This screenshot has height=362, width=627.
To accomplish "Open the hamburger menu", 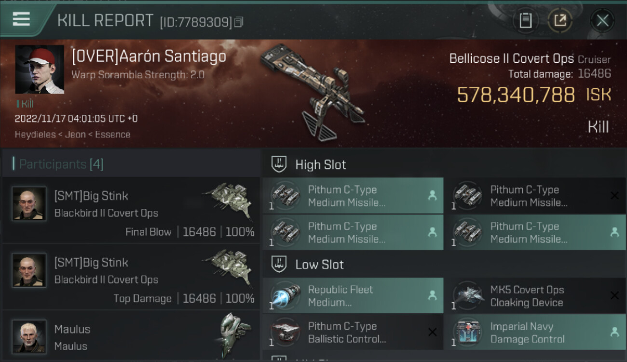I will 21,19.
